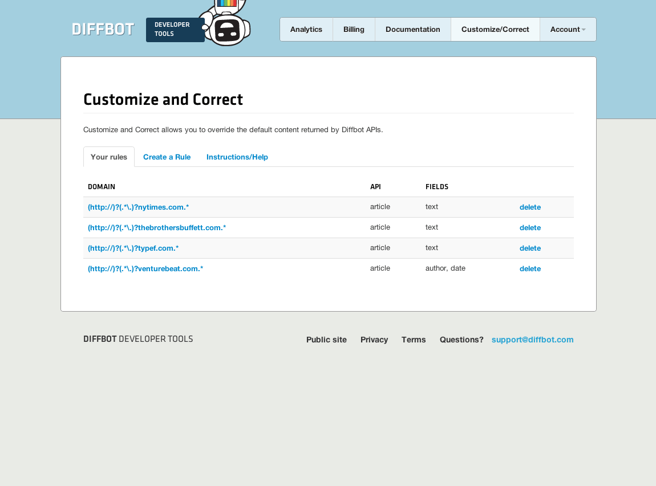Open the Privacy footer link
This screenshot has width=656, height=486.
[x=374, y=340]
